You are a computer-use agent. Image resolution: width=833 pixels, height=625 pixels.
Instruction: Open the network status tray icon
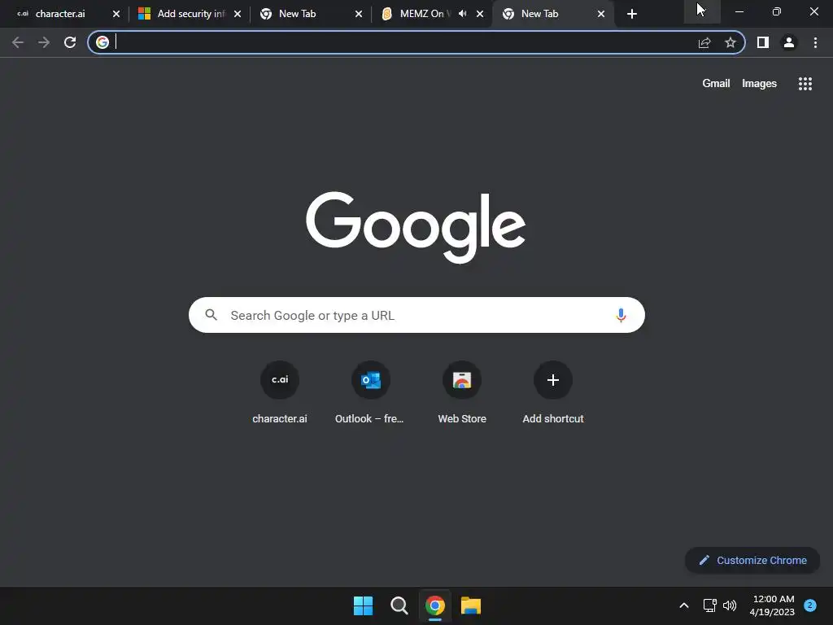(x=709, y=605)
